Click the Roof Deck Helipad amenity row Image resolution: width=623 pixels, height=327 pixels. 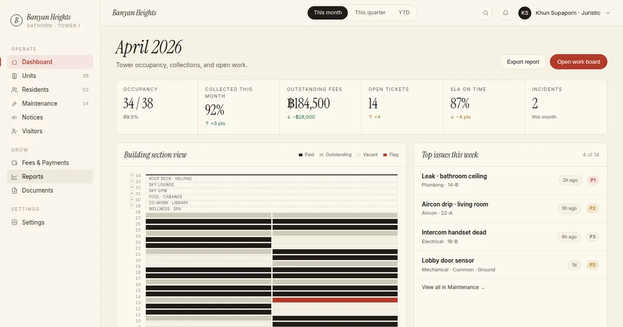(x=272, y=179)
